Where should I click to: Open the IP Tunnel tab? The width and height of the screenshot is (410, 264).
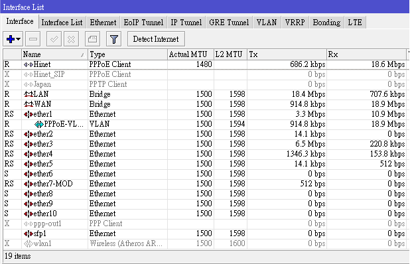point(186,23)
